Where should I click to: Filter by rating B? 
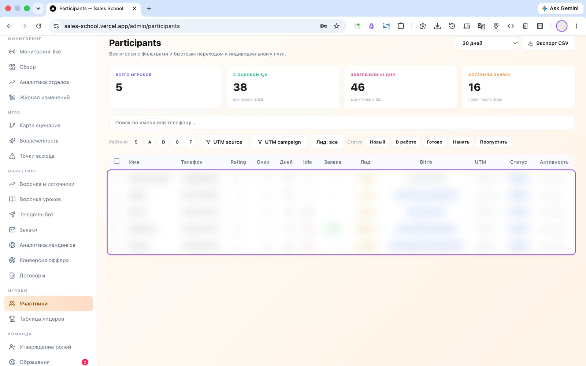(x=163, y=142)
